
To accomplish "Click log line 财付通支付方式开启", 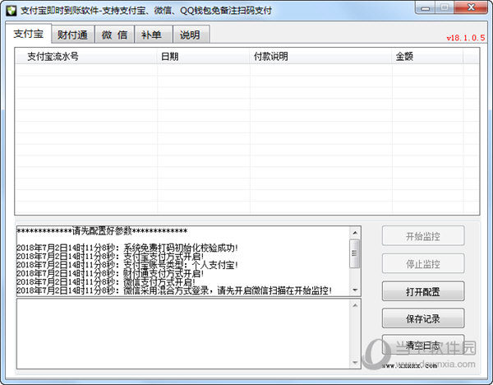I will click(x=110, y=274).
